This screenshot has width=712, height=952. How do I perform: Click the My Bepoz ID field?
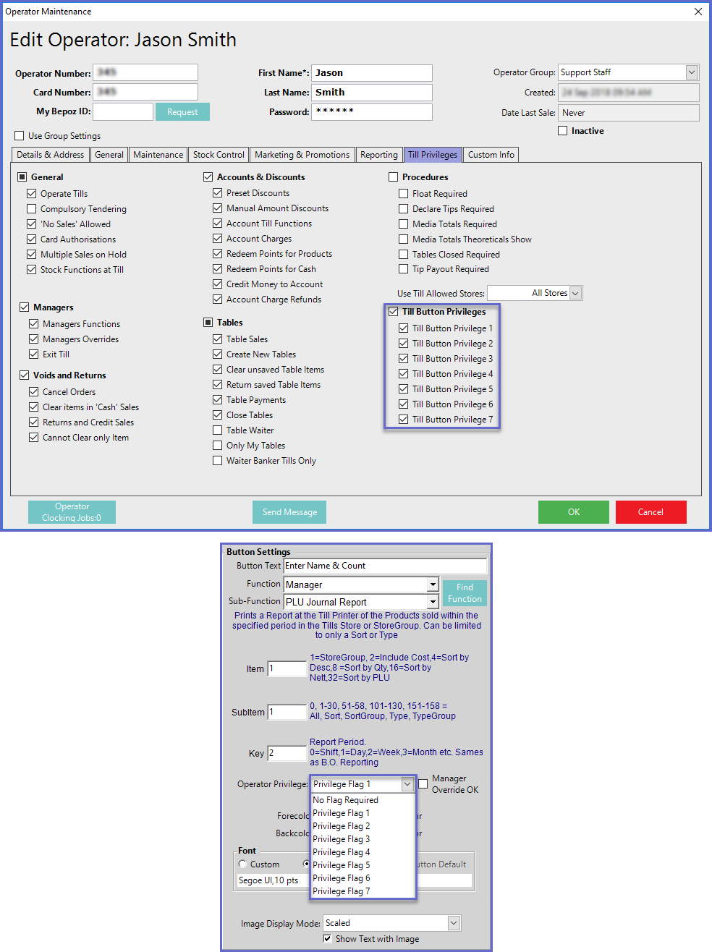point(123,111)
